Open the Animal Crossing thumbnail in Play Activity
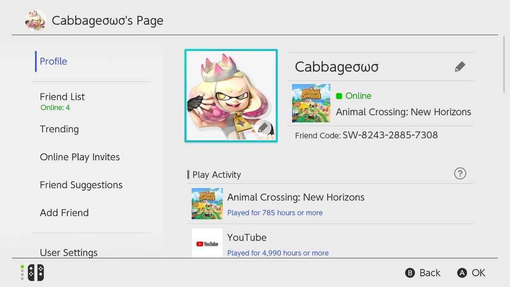The width and height of the screenshot is (510, 287). pos(207,204)
